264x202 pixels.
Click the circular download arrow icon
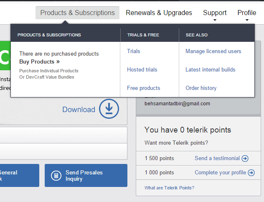109,109
